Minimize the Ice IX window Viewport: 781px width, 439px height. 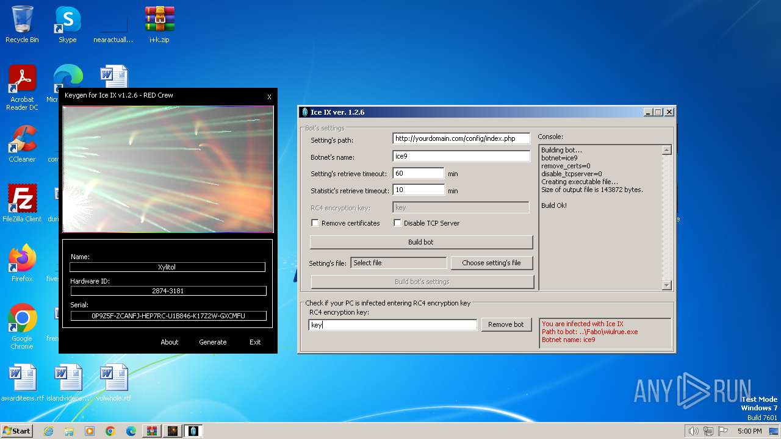[x=647, y=112]
